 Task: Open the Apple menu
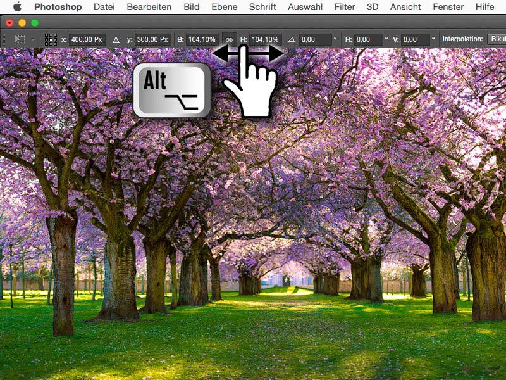[x=17, y=6]
